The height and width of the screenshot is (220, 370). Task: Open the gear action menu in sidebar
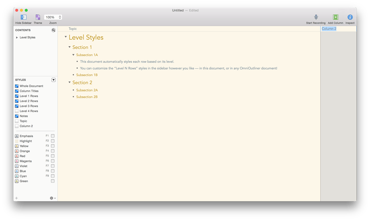pos(53,198)
